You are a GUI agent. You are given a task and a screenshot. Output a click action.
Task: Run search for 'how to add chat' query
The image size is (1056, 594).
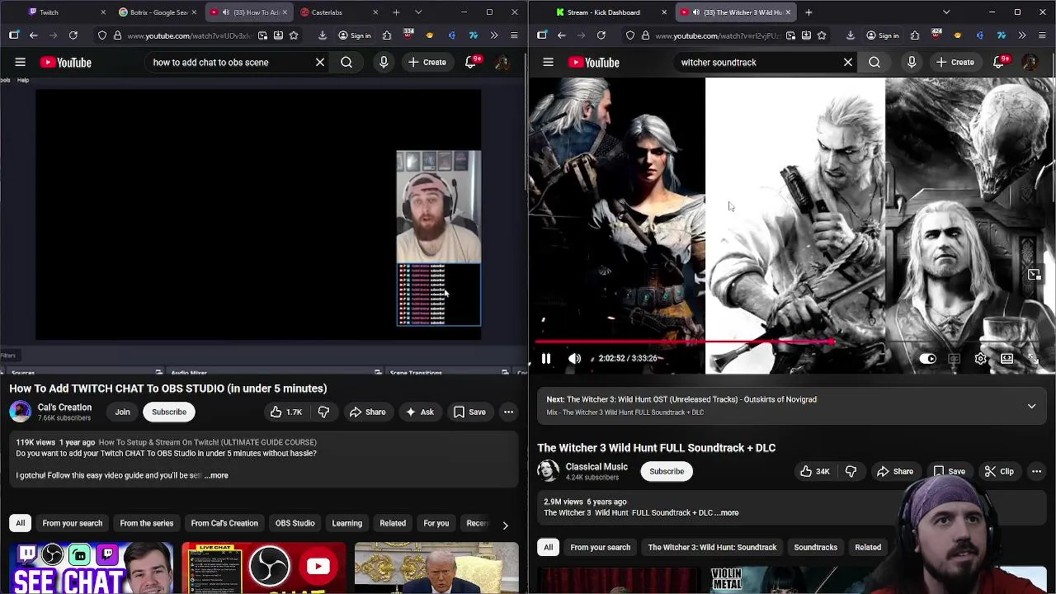coord(346,62)
